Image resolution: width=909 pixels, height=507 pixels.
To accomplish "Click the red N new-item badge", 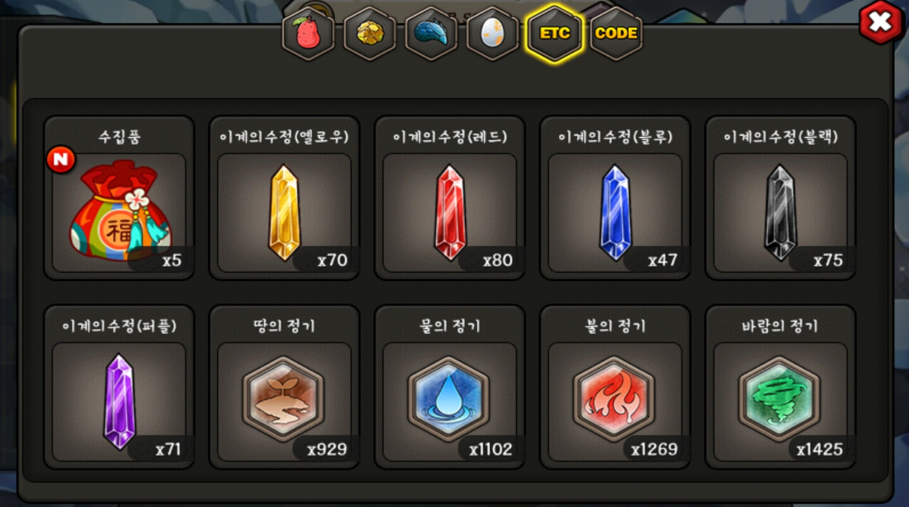I will tap(61, 161).
